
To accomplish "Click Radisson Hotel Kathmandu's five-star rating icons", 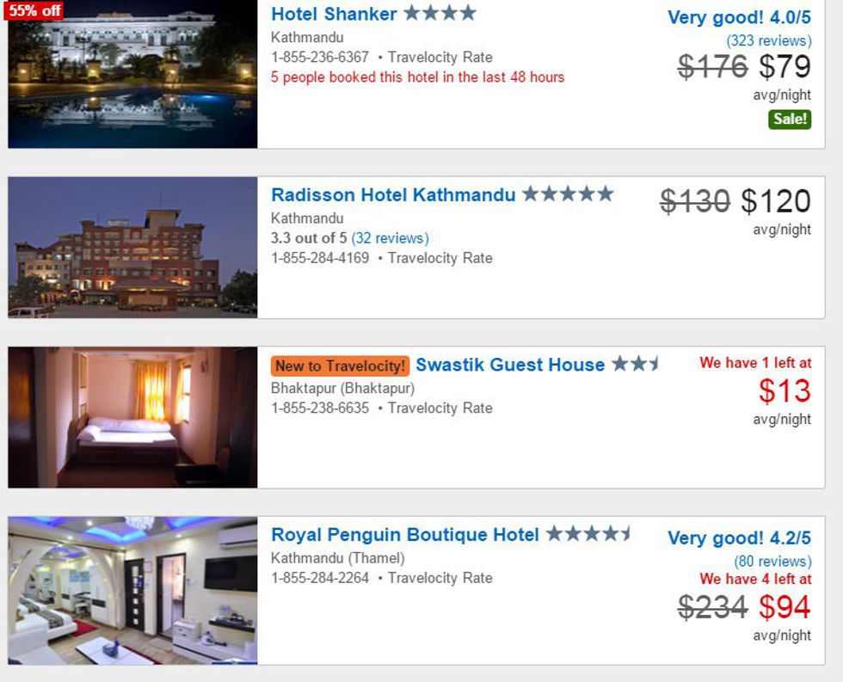I will tap(568, 194).
